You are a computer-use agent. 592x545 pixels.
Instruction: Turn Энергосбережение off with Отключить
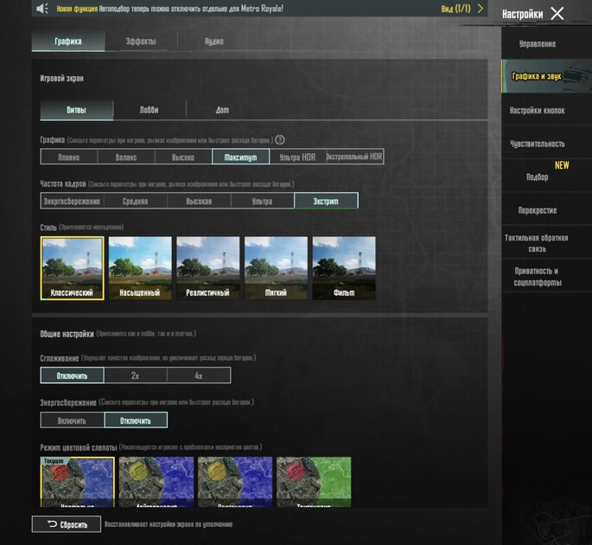coord(136,420)
